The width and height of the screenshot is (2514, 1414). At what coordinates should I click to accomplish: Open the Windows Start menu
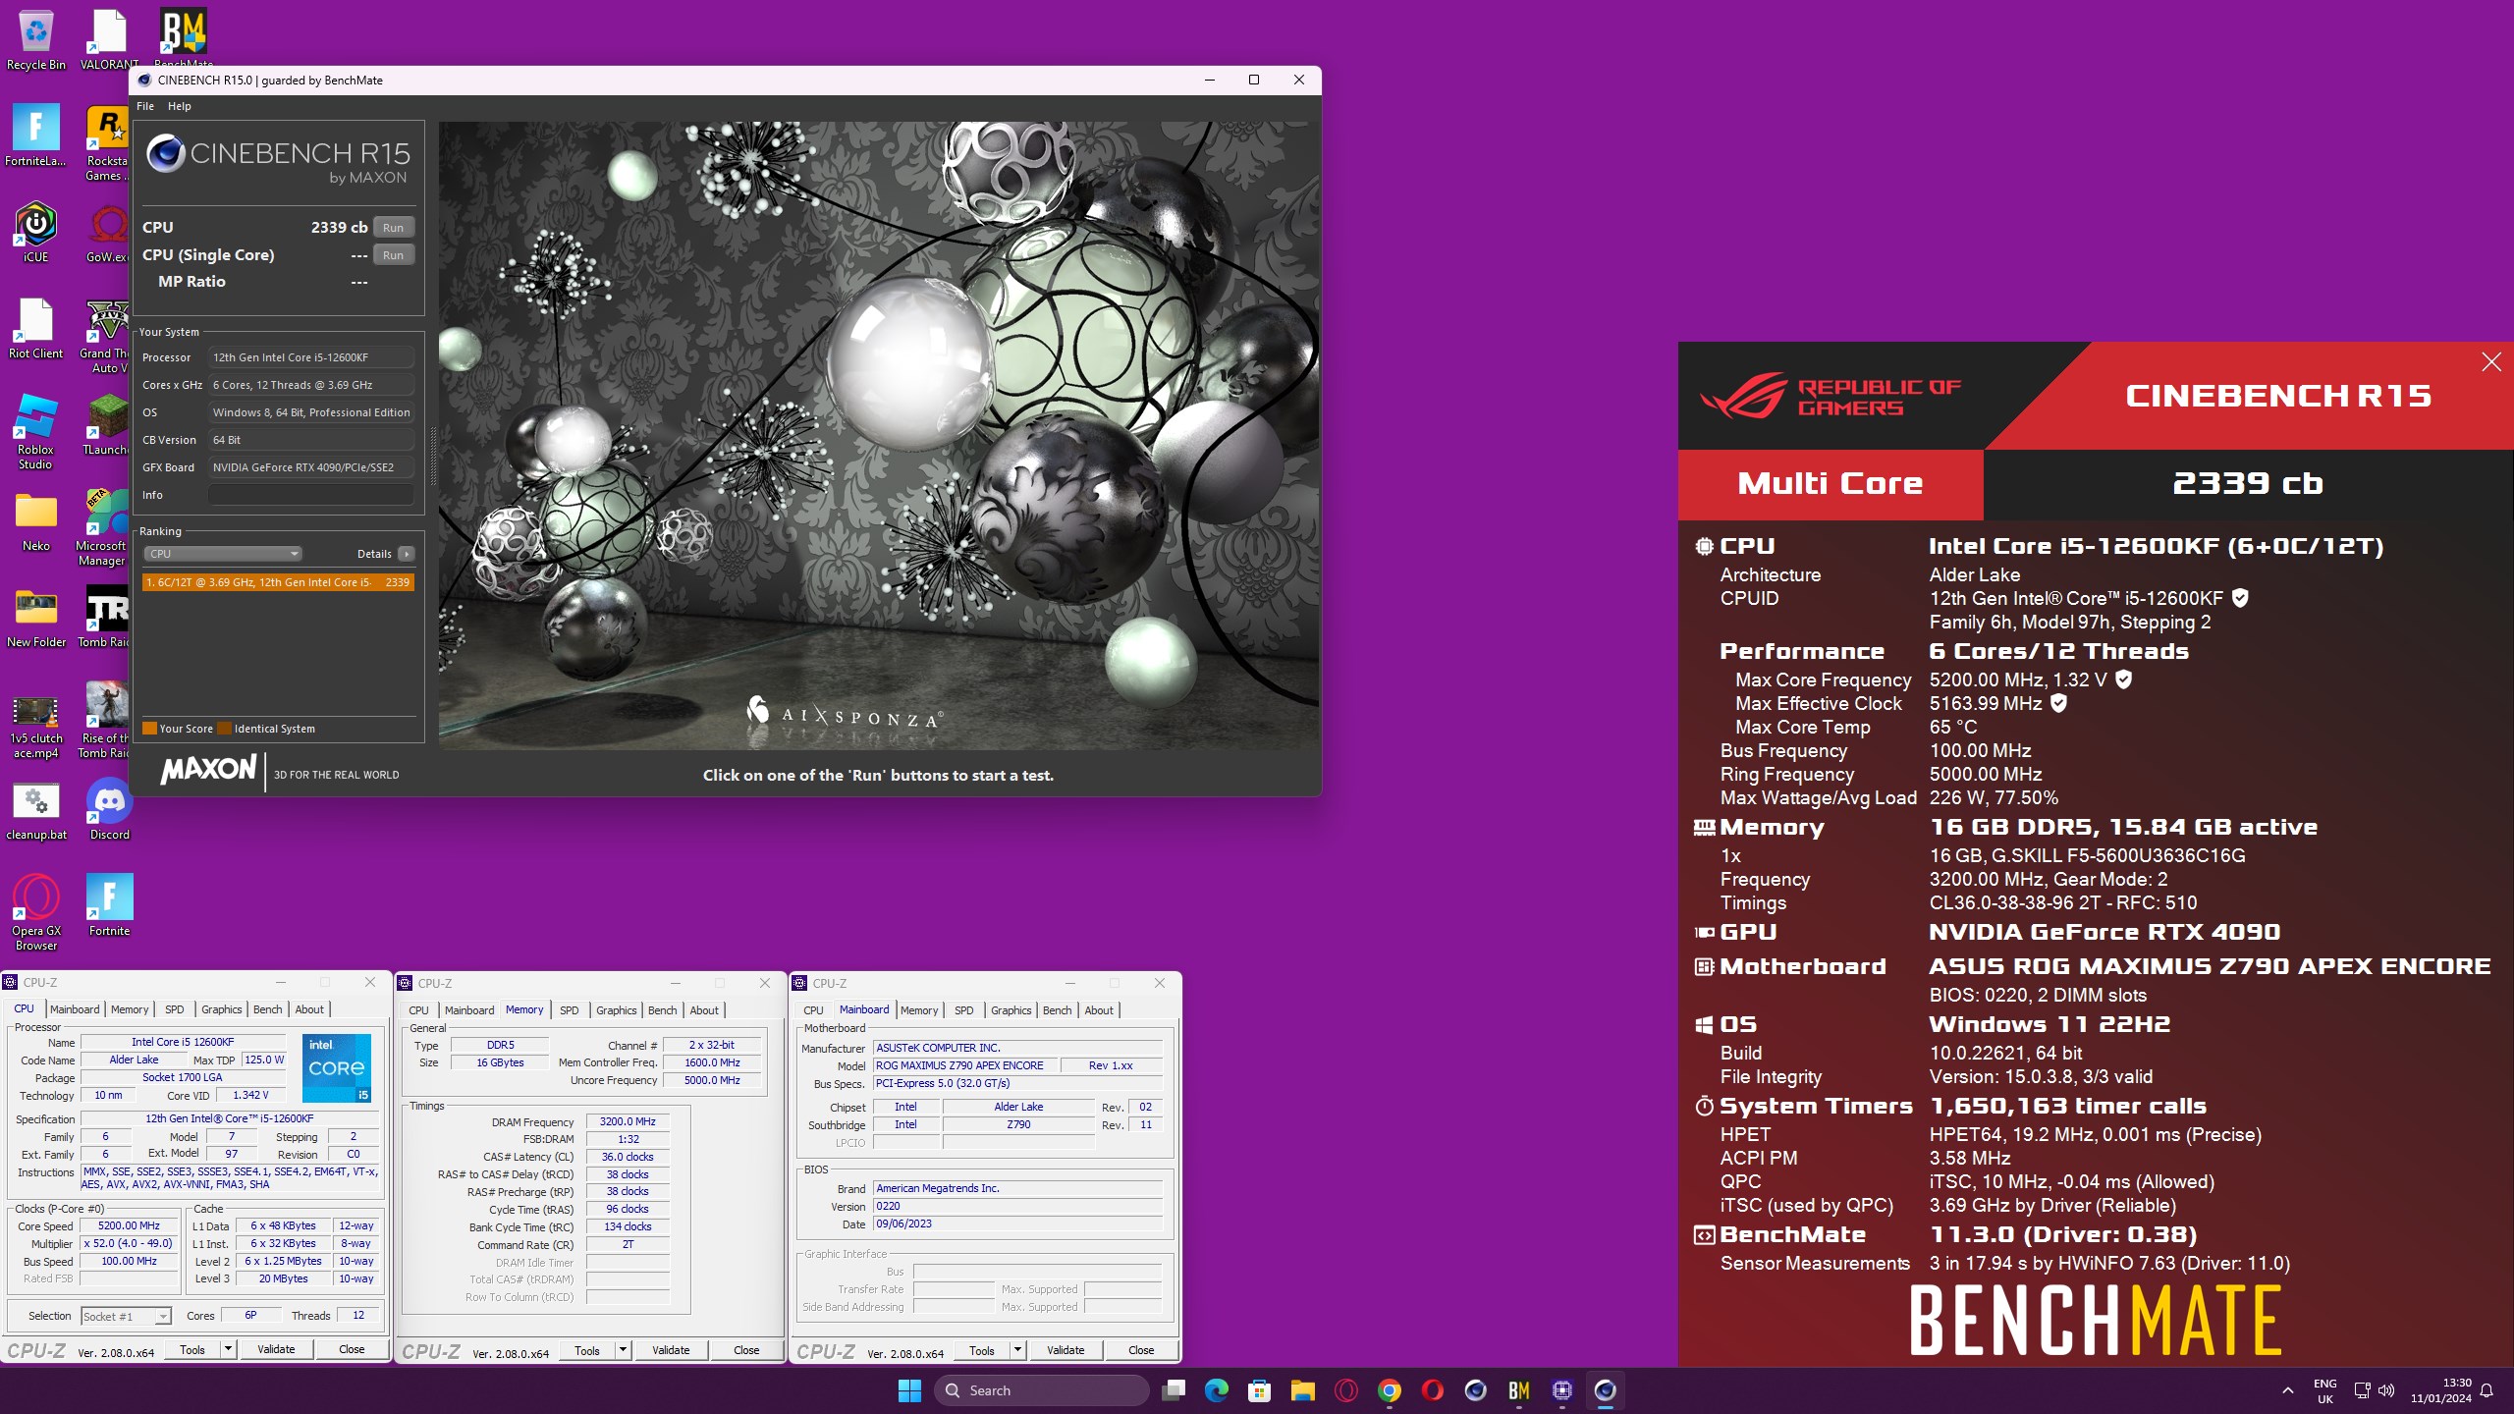[909, 1390]
